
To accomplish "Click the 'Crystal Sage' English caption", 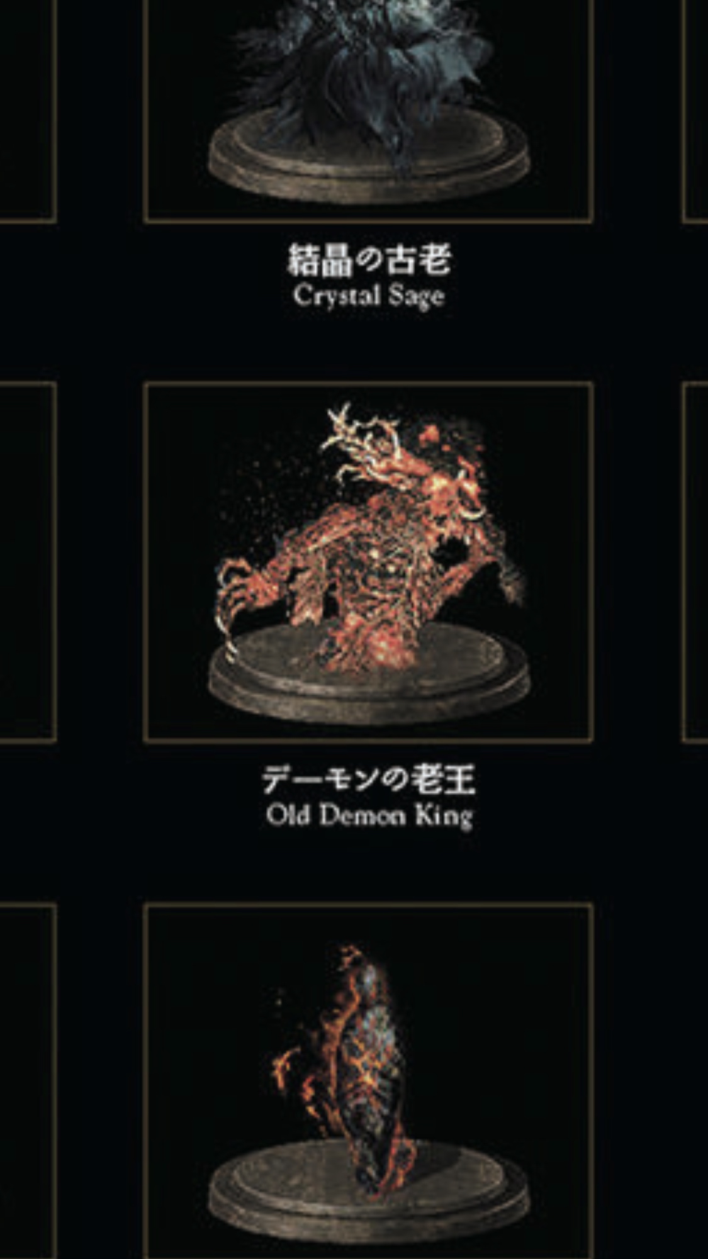I will point(369,296).
